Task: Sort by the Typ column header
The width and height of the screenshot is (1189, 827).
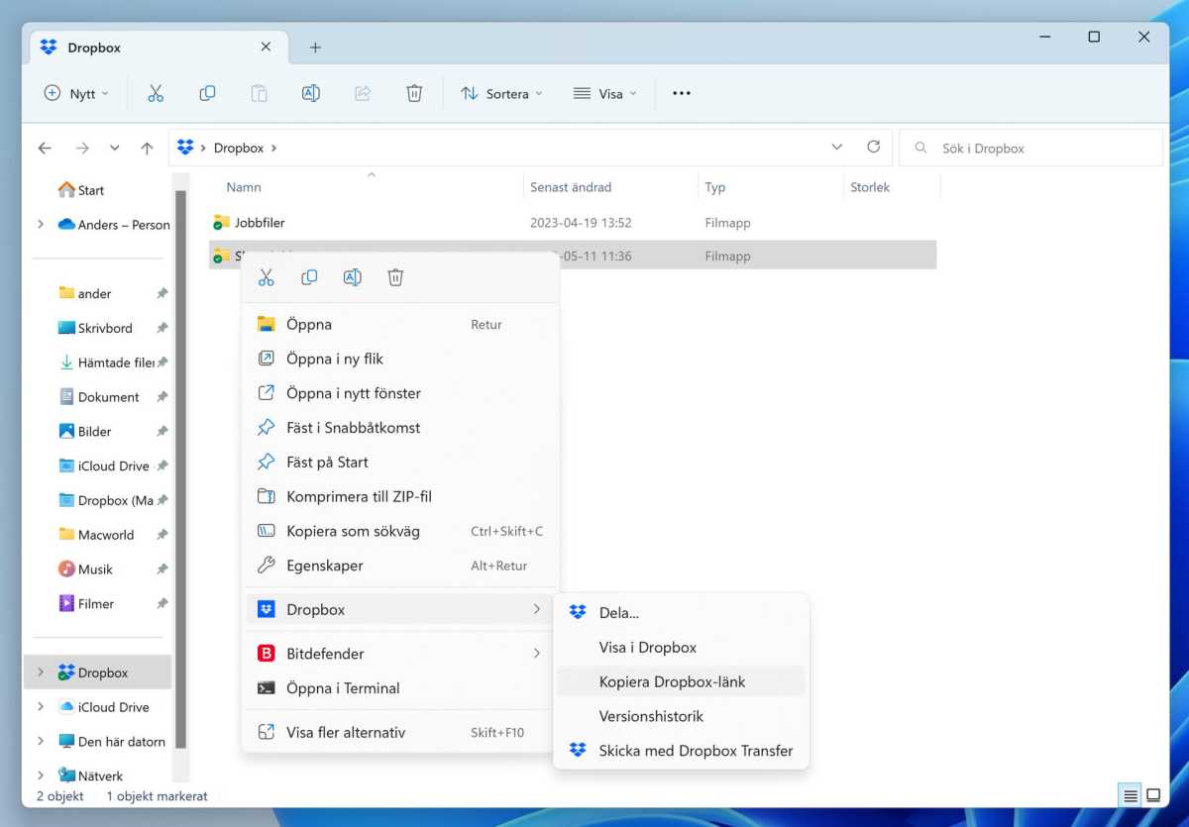Action: click(715, 187)
